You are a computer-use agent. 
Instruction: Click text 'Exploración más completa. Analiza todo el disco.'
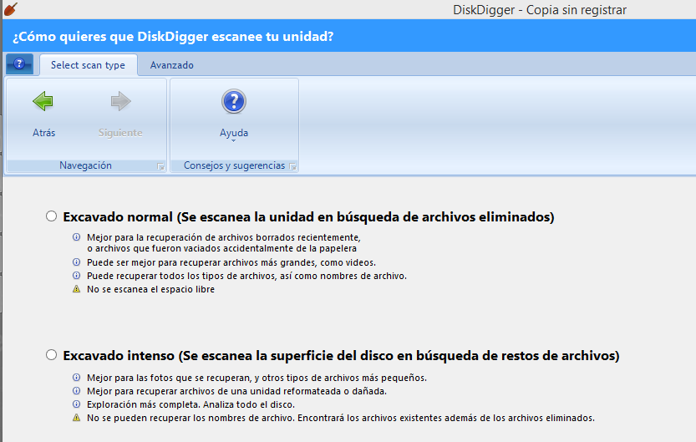(191, 404)
